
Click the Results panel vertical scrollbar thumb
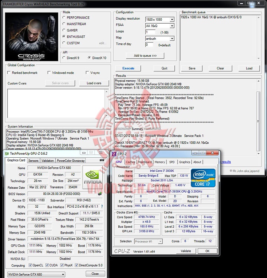pos(258,121)
